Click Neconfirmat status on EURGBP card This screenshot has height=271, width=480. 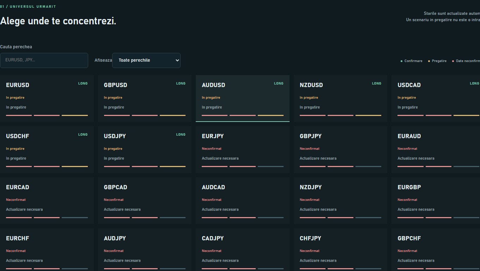[407, 200]
